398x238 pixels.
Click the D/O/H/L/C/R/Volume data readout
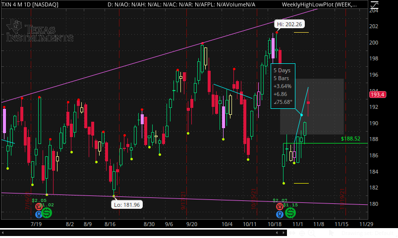coord(181,4)
